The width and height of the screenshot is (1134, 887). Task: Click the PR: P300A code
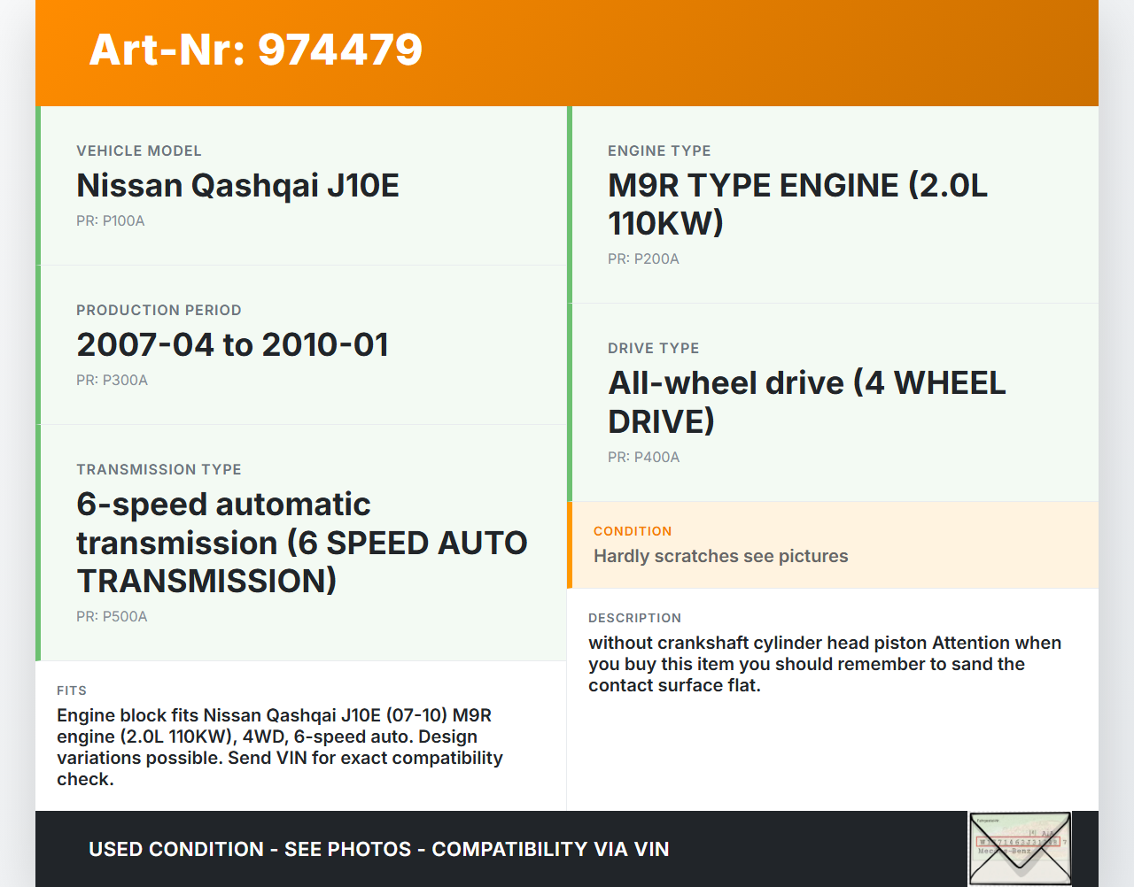[112, 381]
